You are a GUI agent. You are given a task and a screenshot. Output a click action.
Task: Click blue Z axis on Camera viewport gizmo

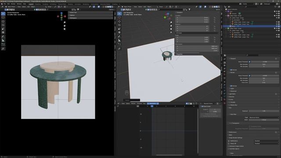pos(61,13)
